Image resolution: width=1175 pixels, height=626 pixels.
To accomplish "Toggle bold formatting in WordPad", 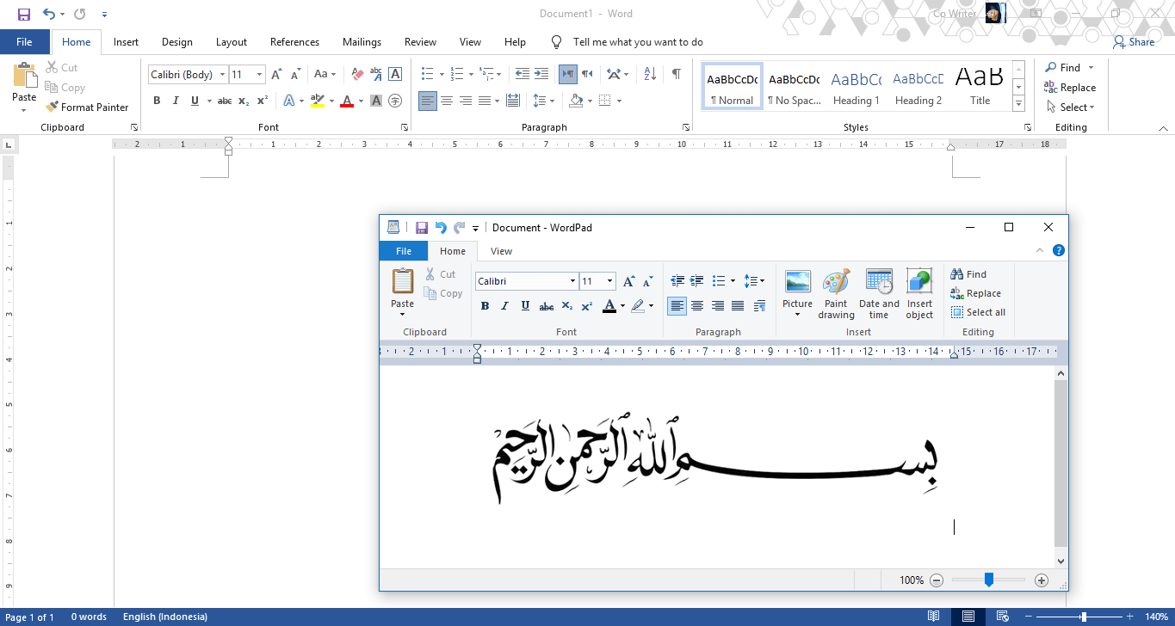I will 485,305.
